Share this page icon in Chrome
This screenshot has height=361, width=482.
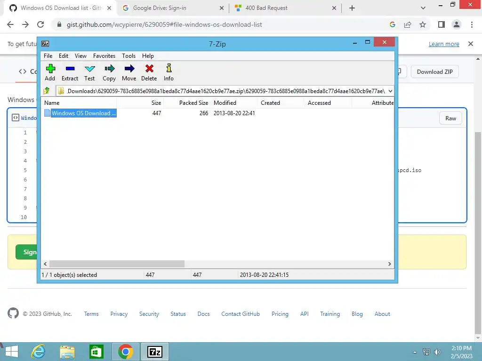tap(408, 24)
